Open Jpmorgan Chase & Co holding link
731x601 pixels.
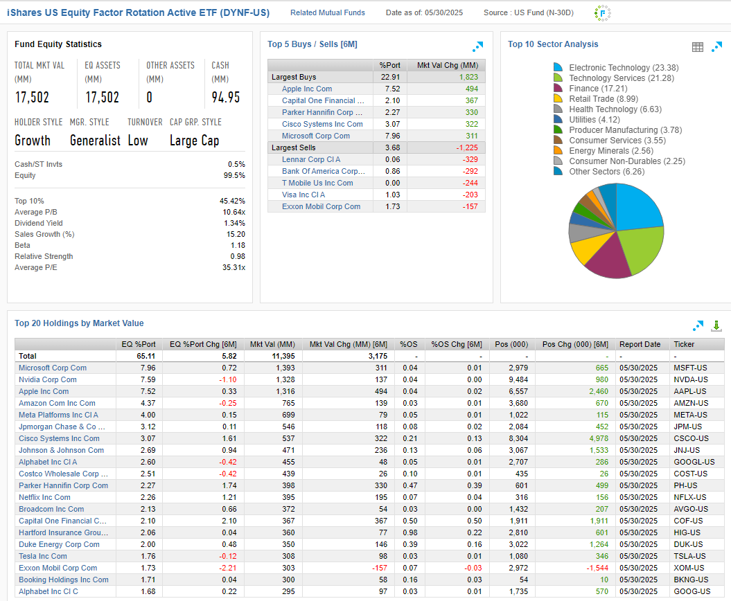click(x=62, y=427)
